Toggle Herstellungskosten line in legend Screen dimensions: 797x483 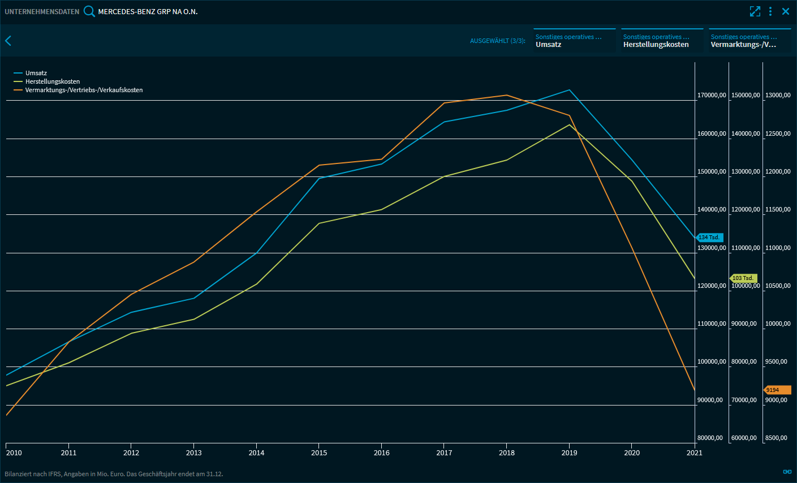[52, 81]
